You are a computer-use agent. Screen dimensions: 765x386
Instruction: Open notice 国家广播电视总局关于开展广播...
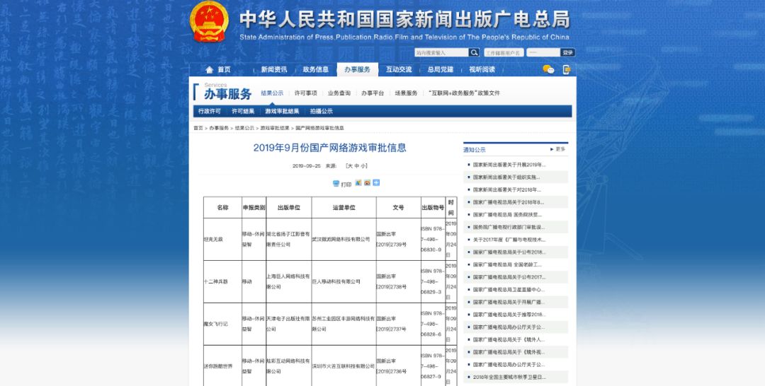[509, 303]
